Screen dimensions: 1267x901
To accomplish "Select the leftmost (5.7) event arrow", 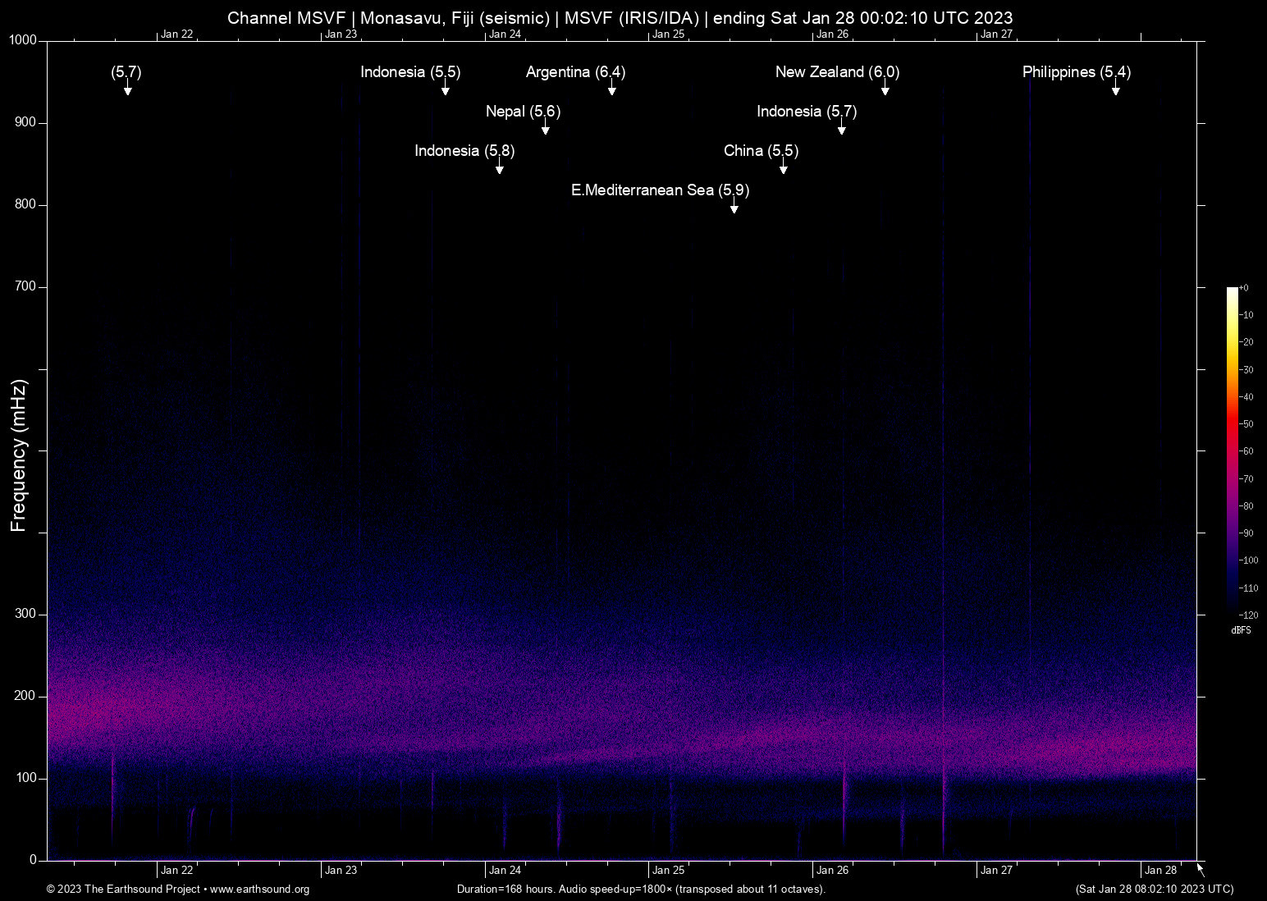I will (x=127, y=90).
